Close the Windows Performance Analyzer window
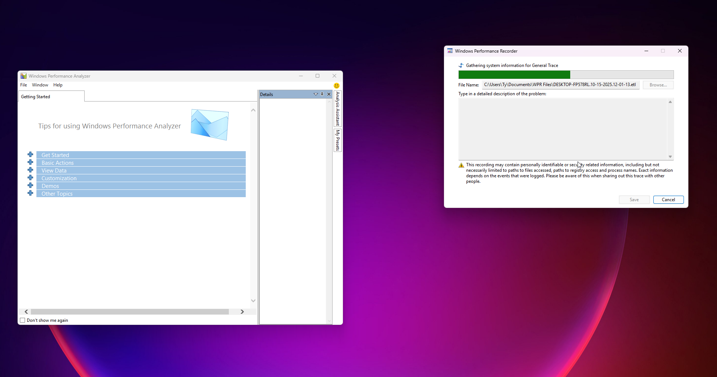 pos(334,76)
